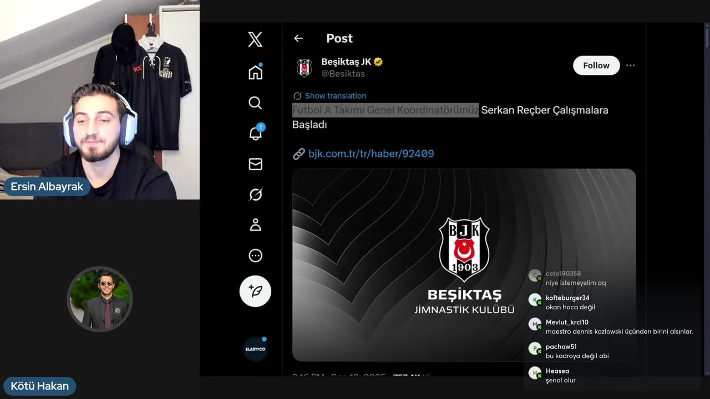Click chat username Mevlut_krcl10
The height and width of the screenshot is (399, 710).
coord(567,323)
